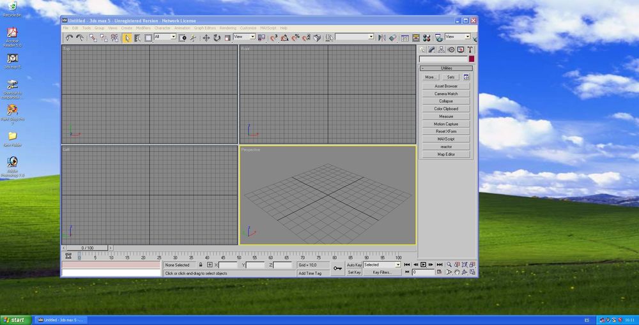Click the object color swatch

(472, 59)
